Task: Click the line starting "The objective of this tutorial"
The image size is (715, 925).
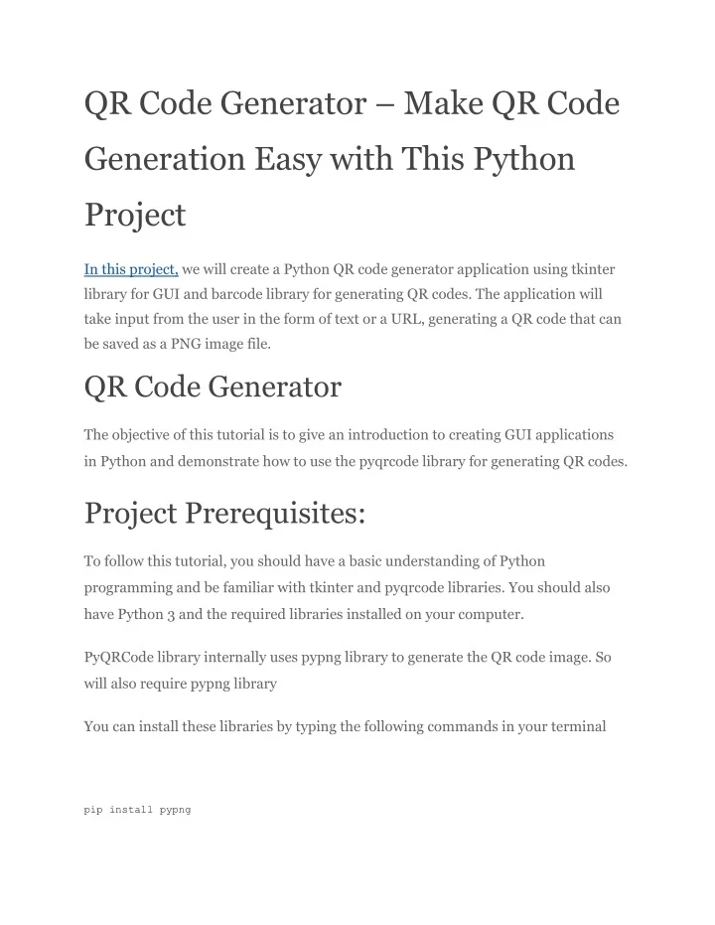Action: 349,435
